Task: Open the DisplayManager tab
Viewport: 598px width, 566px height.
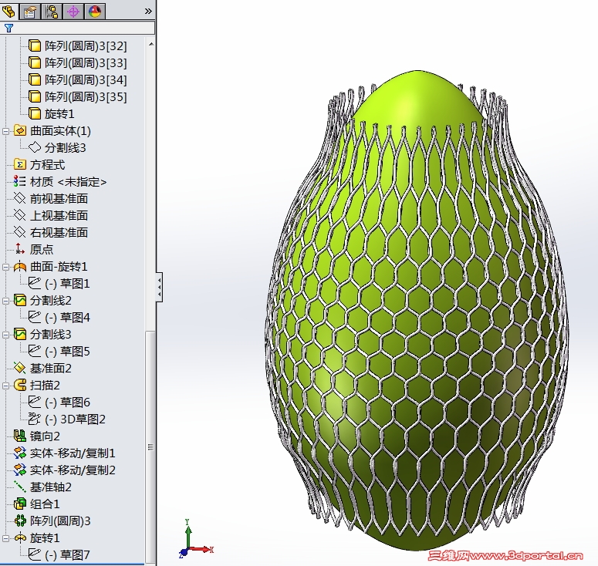Action: click(x=95, y=11)
